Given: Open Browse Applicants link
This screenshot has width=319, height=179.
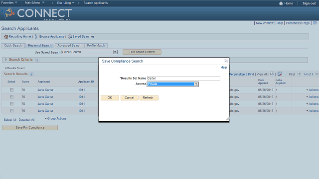Looking at the screenshot, I should click(x=51, y=36).
